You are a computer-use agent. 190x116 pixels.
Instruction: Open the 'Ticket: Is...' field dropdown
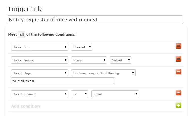pyautogui.click(x=40, y=47)
